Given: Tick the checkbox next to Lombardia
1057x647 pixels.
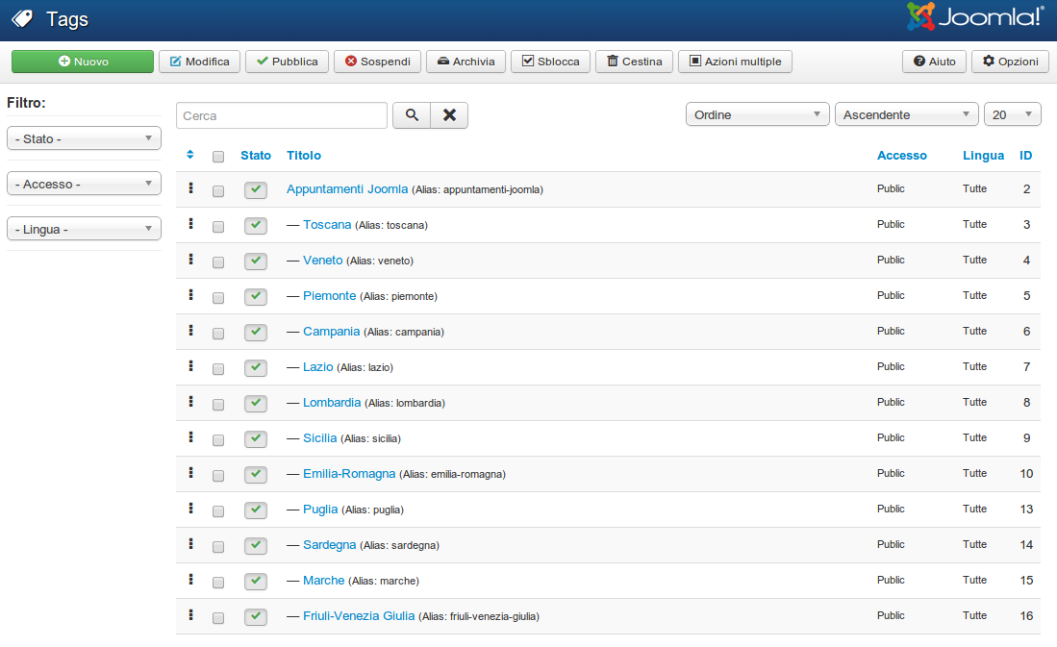Looking at the screenshot, I should (x=218, y=405).
